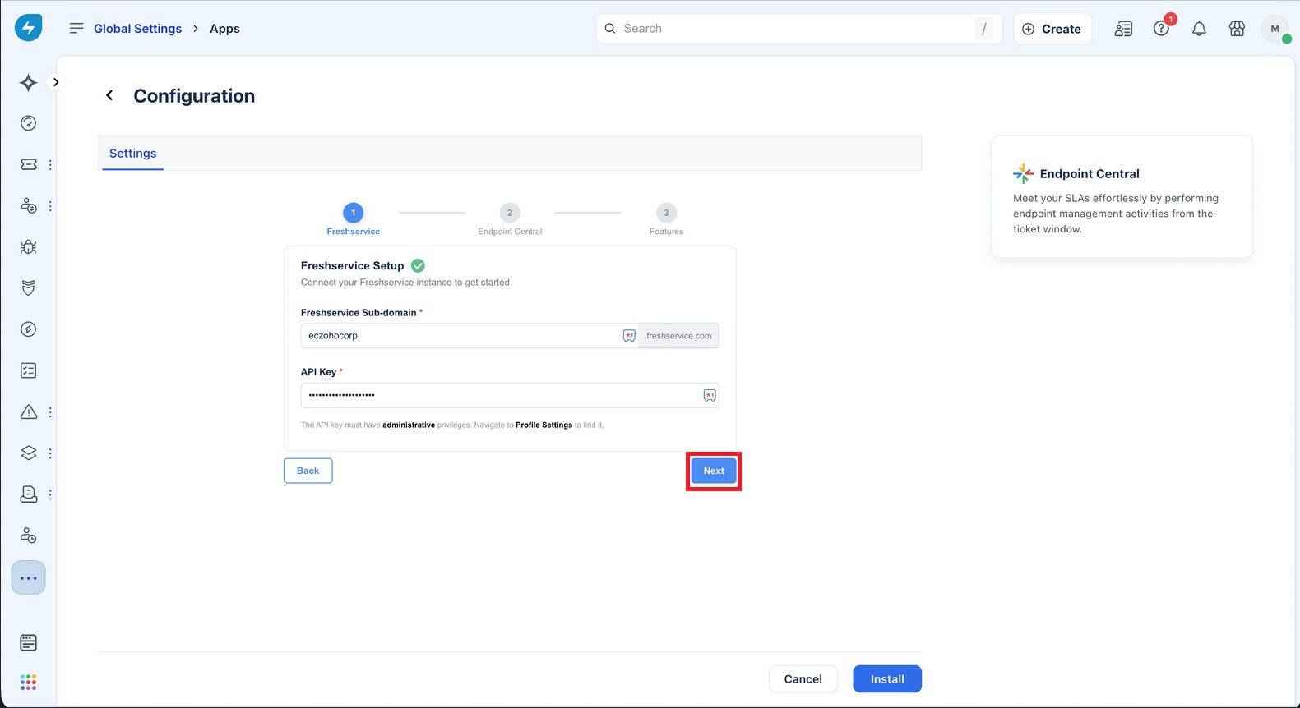The image size is (1300, 708).
Task: Open the Dashboard gauge icon
Action: point(28,123)
